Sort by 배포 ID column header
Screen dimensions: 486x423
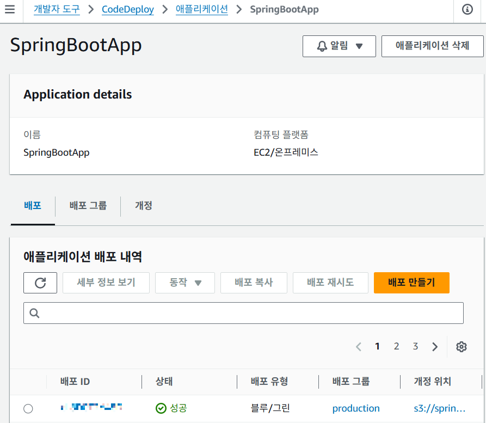(75, 382)
